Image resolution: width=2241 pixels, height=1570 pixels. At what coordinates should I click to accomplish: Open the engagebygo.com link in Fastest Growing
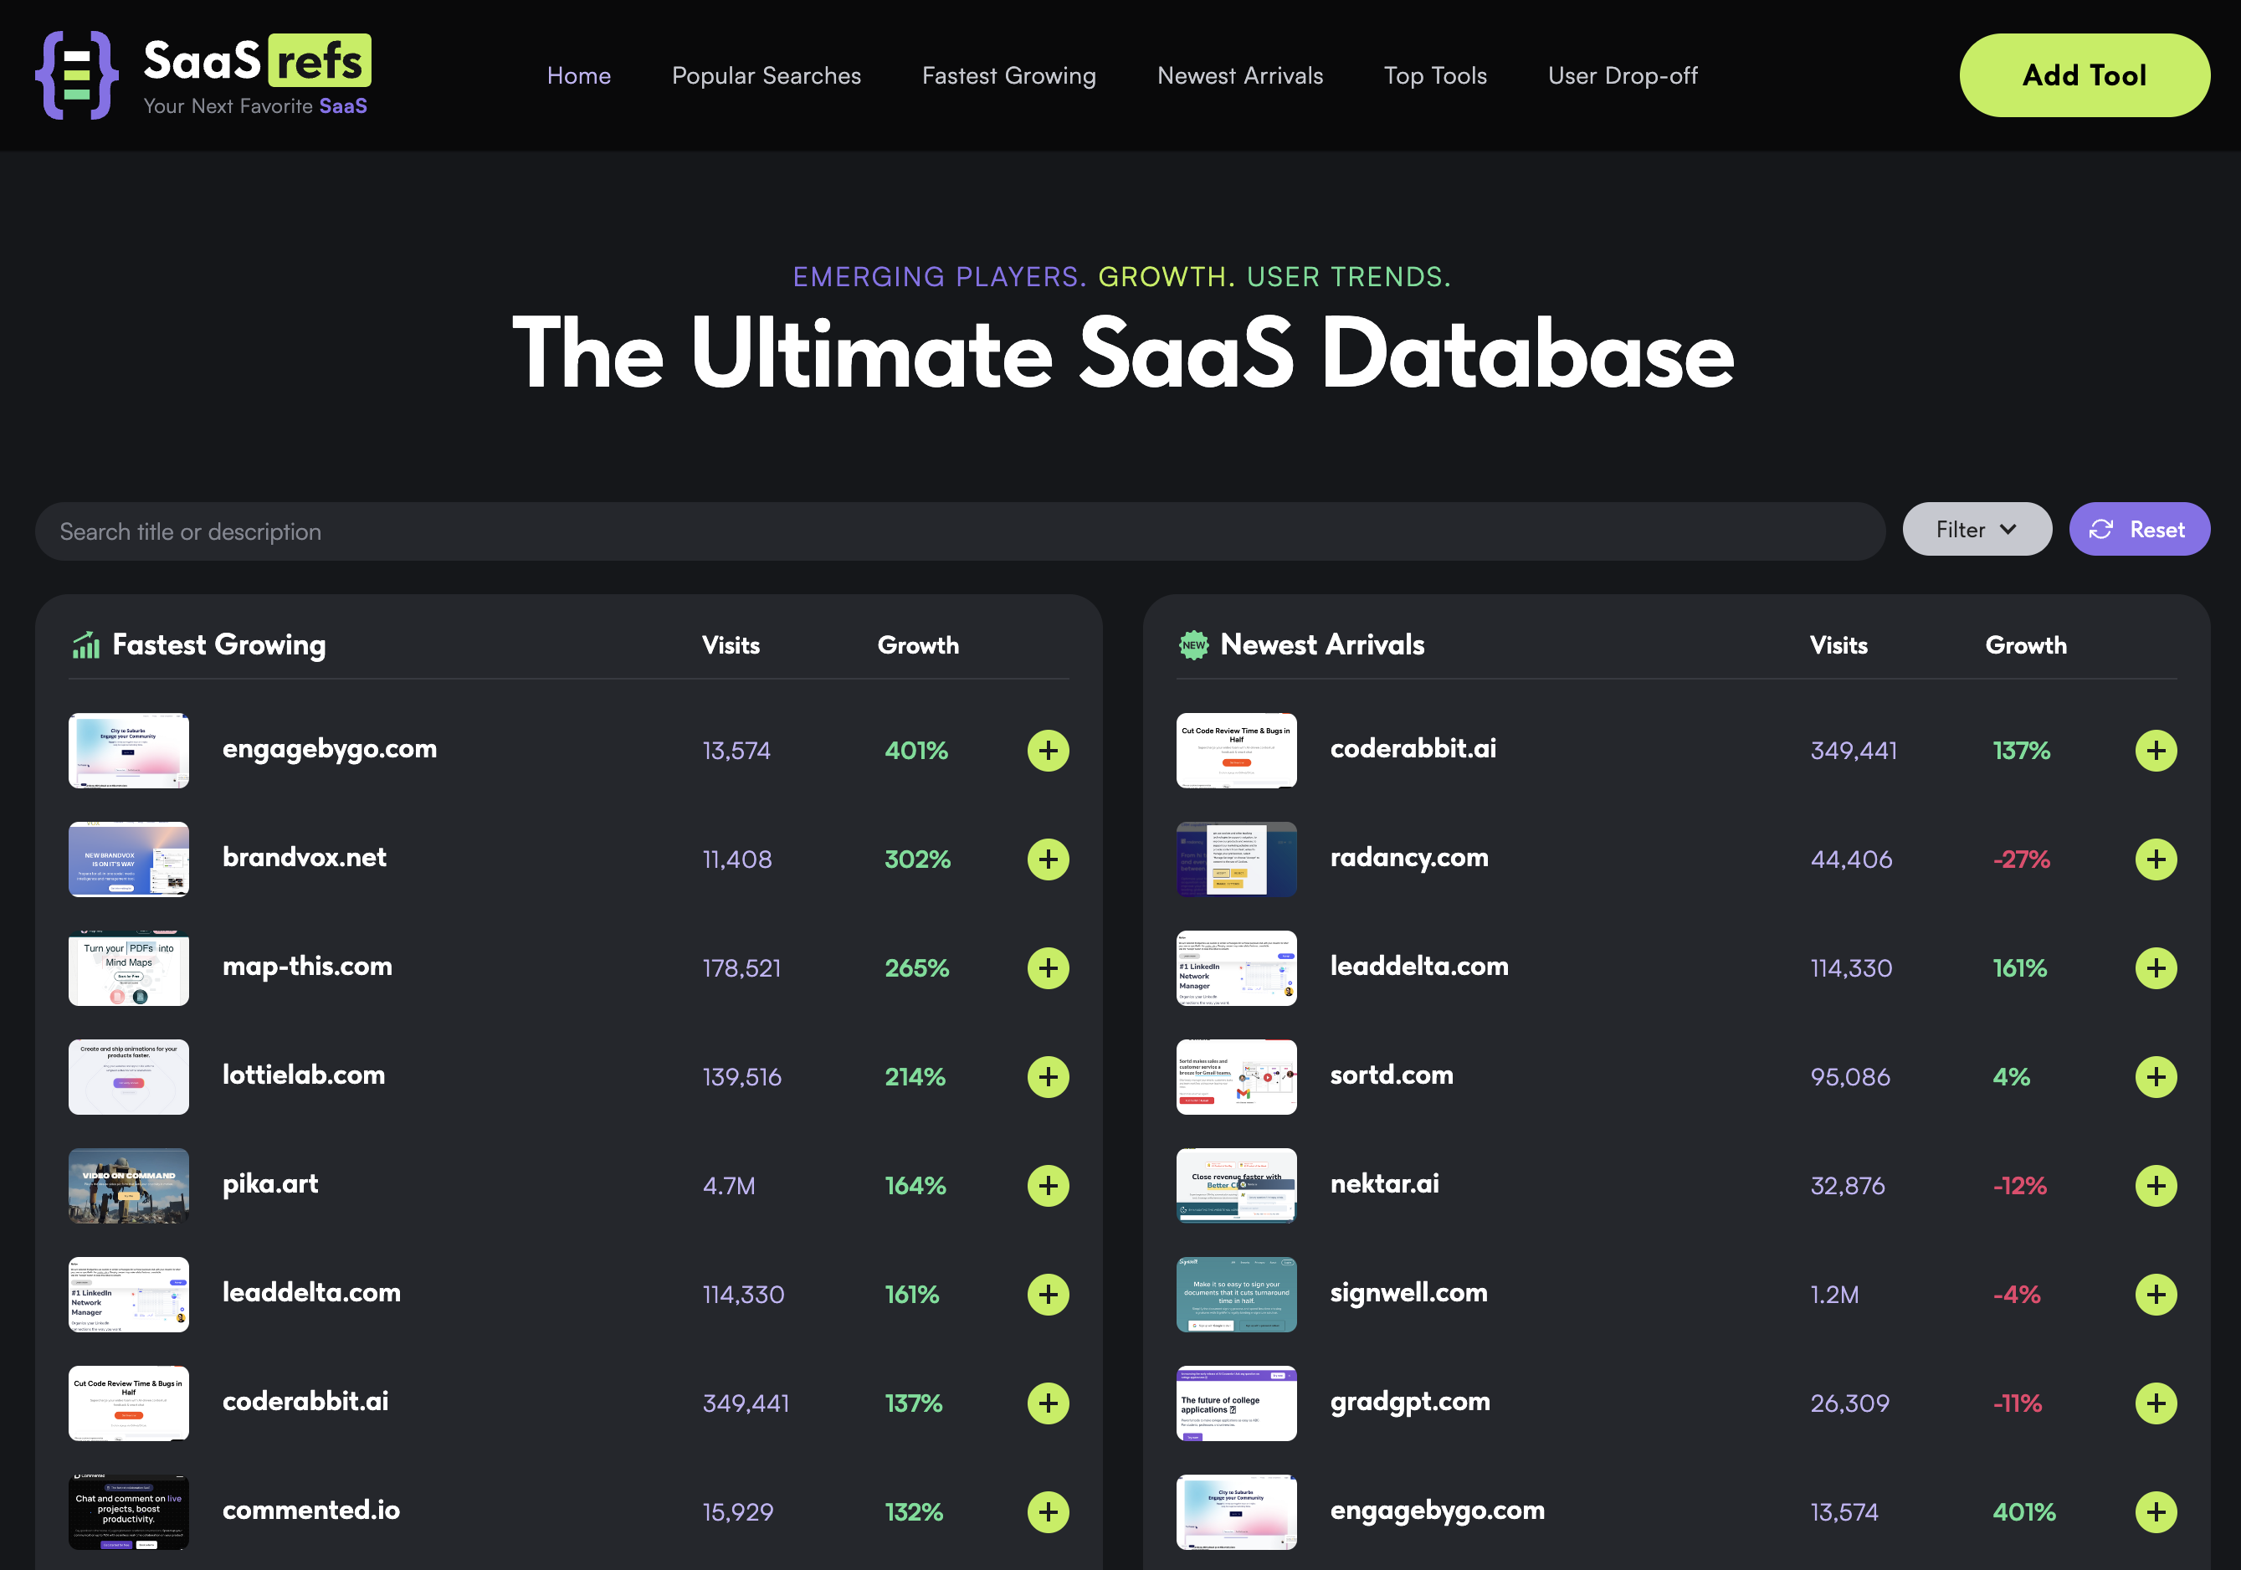[330, 750]
